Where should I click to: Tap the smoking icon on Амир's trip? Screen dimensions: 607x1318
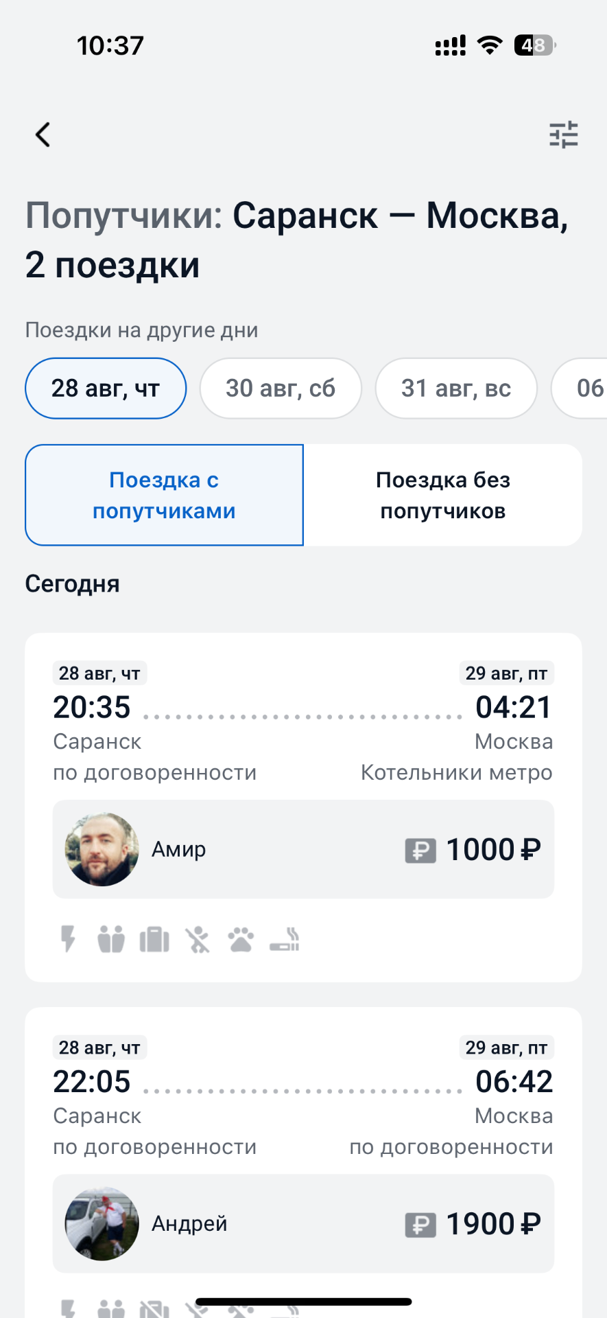[x=285, y=939]
